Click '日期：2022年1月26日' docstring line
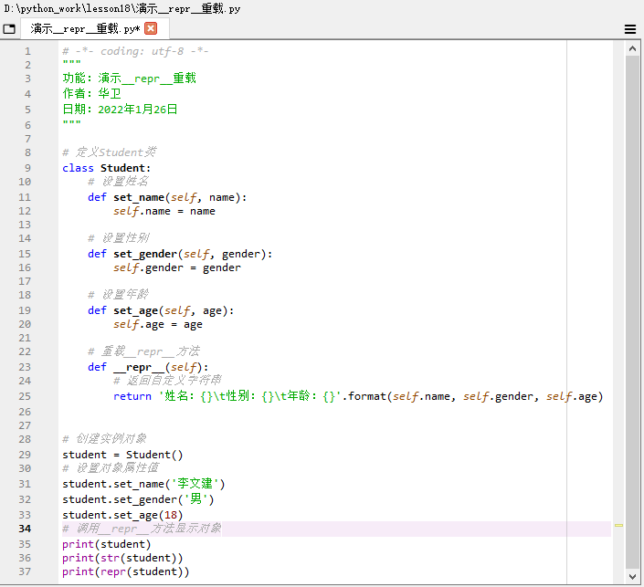The height and width of the screenshot is (587, 644). pos(120,110)
